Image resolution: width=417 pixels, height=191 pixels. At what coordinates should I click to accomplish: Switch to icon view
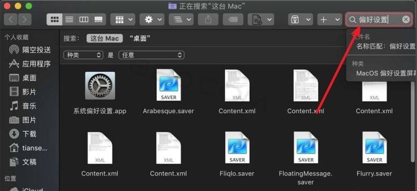click(x=55, y=19)
